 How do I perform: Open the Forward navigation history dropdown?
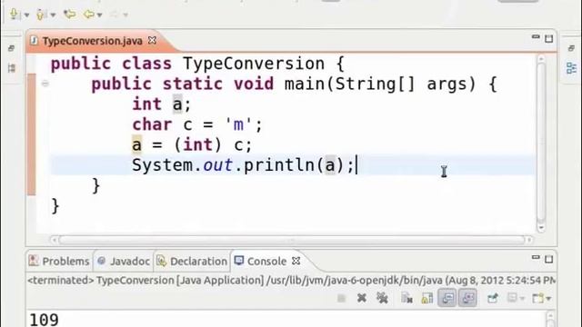(125, 15)
